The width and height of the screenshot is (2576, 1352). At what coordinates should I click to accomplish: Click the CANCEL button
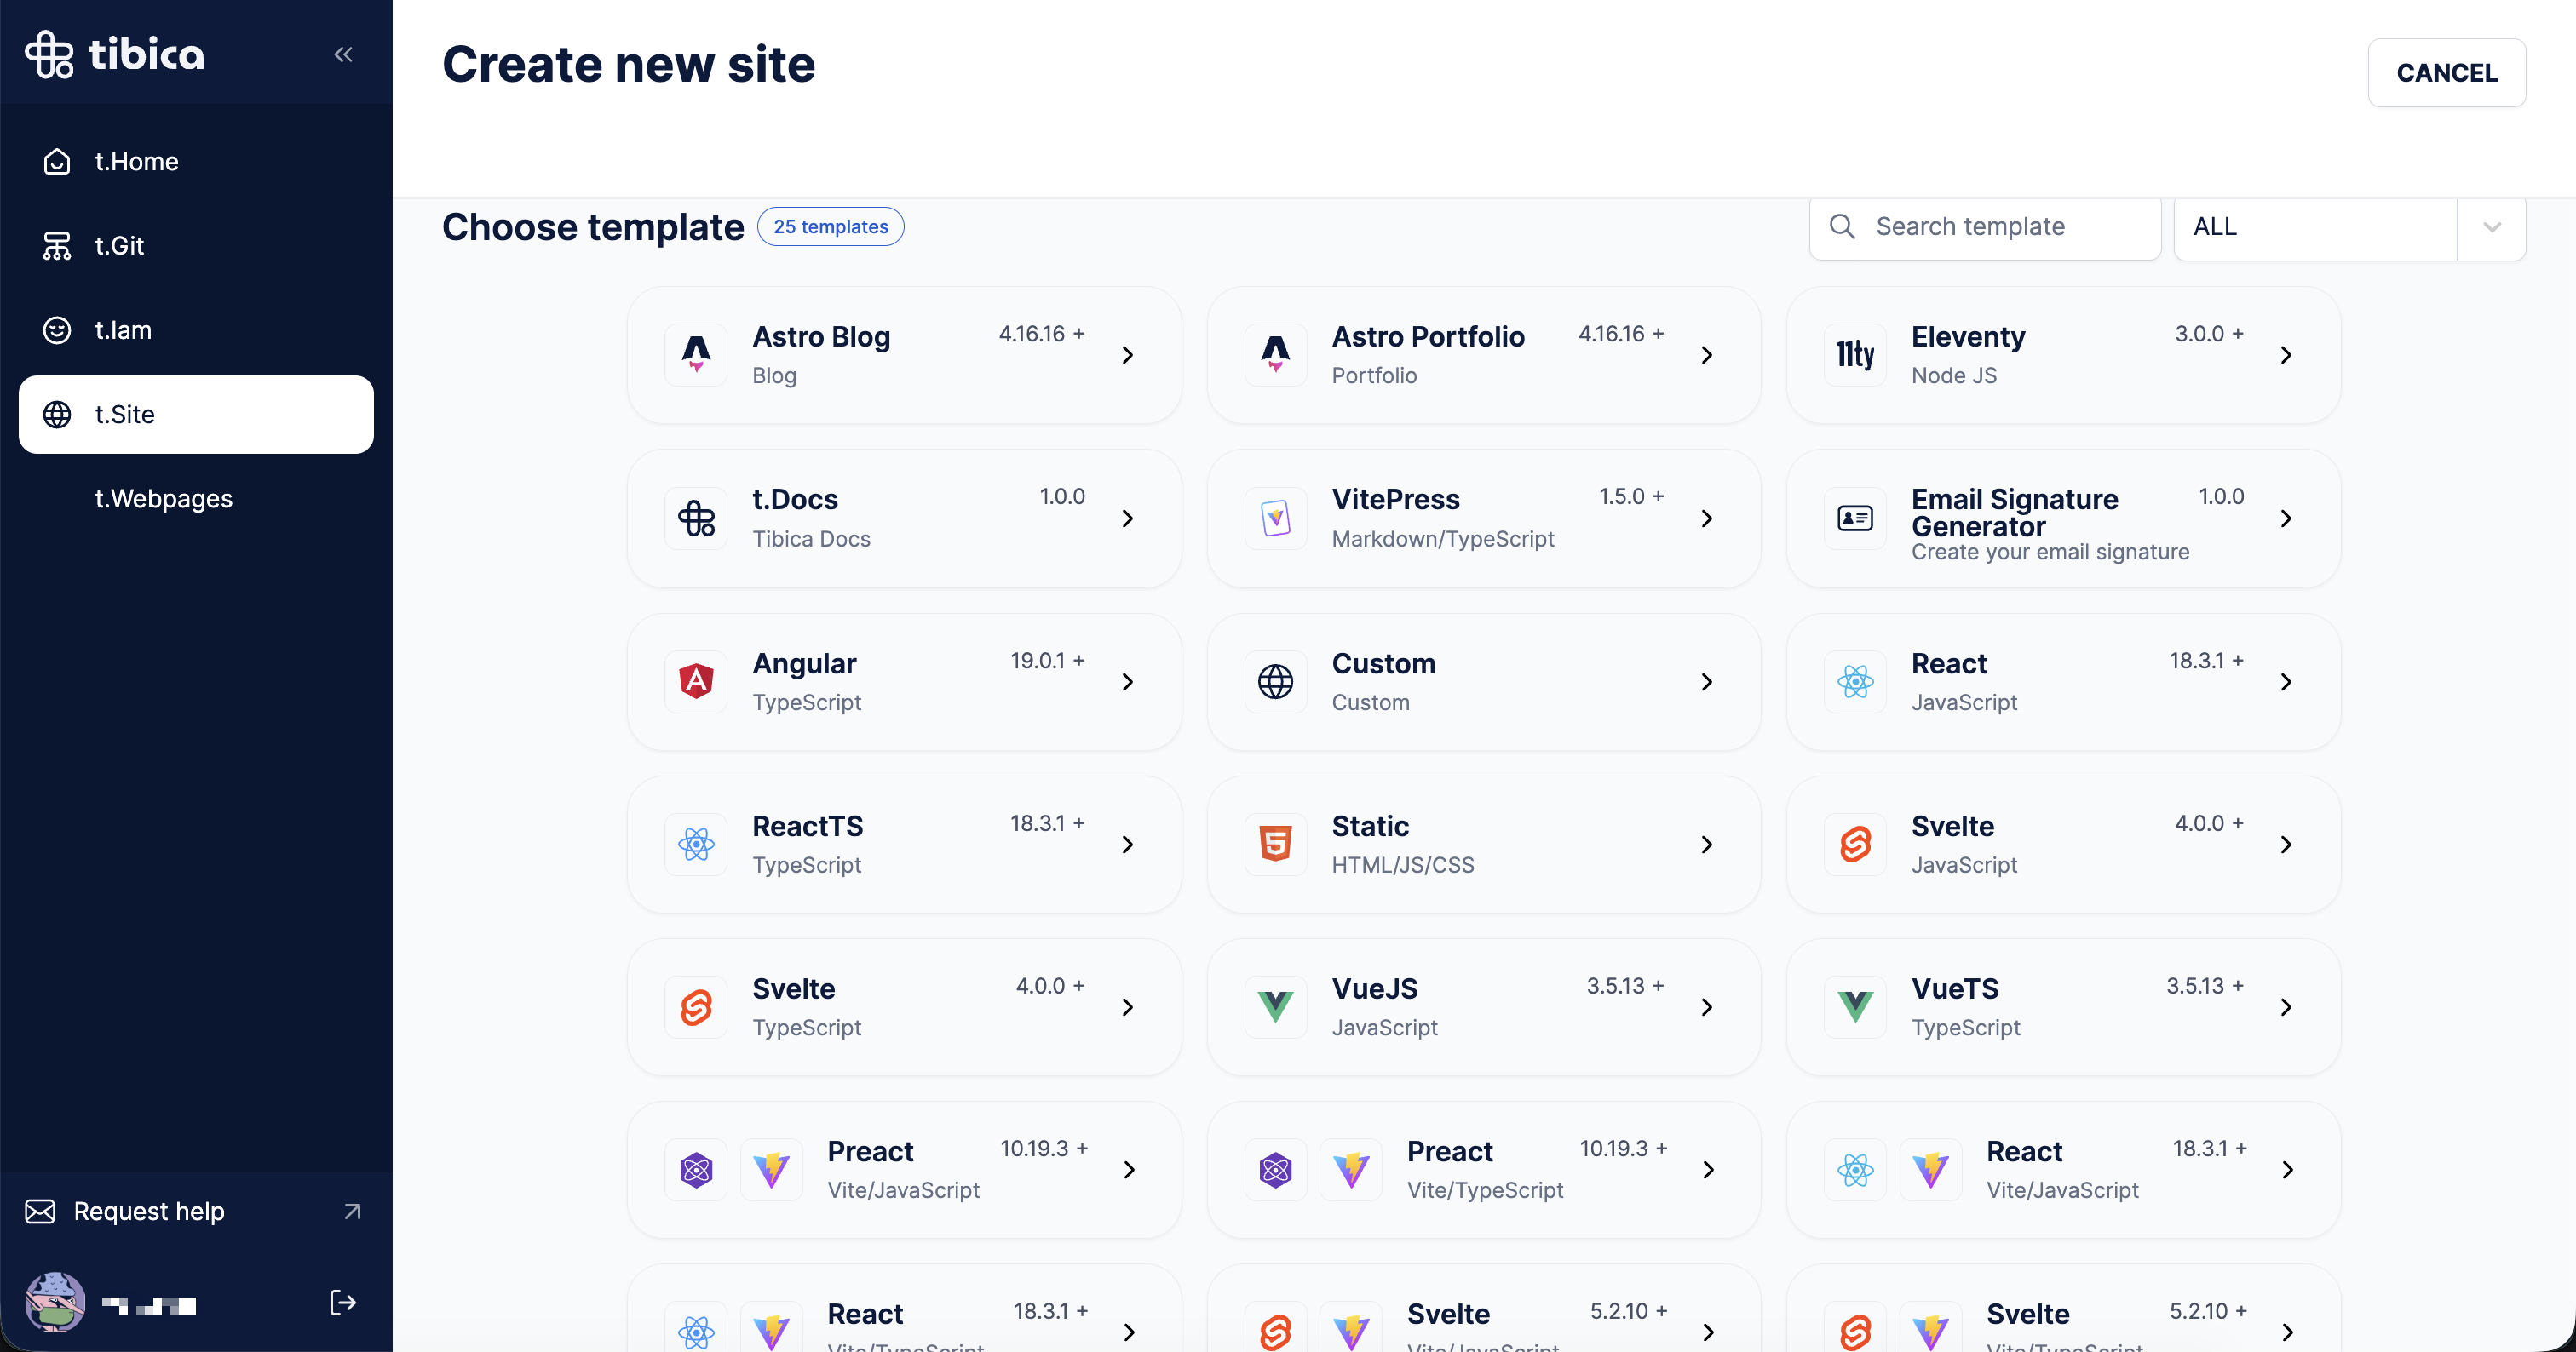click(2446, 72)
